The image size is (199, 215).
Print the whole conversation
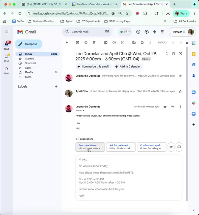tap(173, 54)
